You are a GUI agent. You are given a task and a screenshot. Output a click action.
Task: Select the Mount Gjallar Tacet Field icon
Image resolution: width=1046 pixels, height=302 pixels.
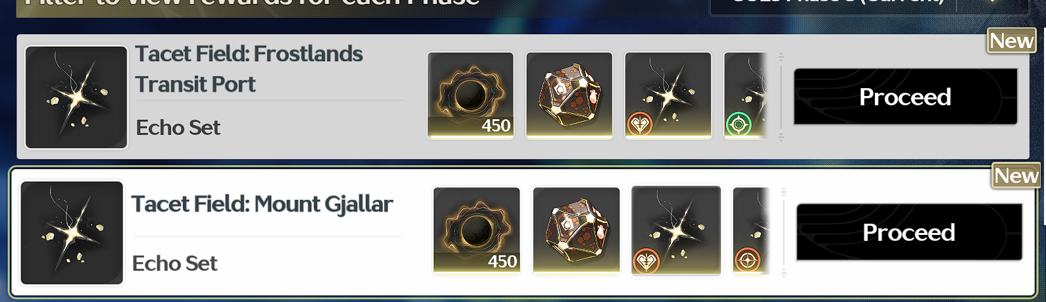point(72,233)
